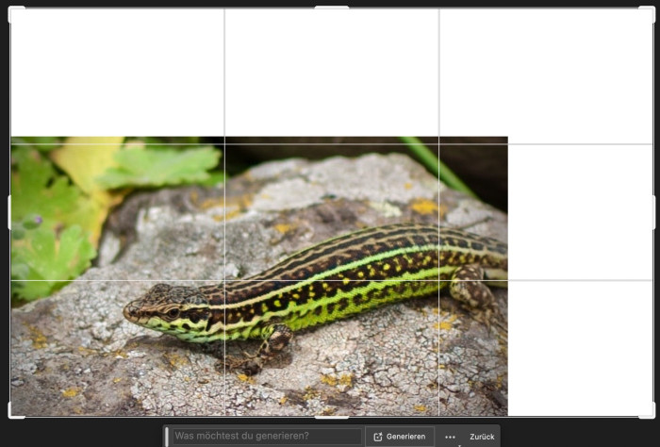Click the top-center crop edge handle

[x=331, y=8]
